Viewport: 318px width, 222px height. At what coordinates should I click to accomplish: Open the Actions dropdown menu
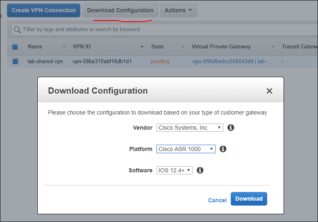pyautogui.click(x=179, y=10)
